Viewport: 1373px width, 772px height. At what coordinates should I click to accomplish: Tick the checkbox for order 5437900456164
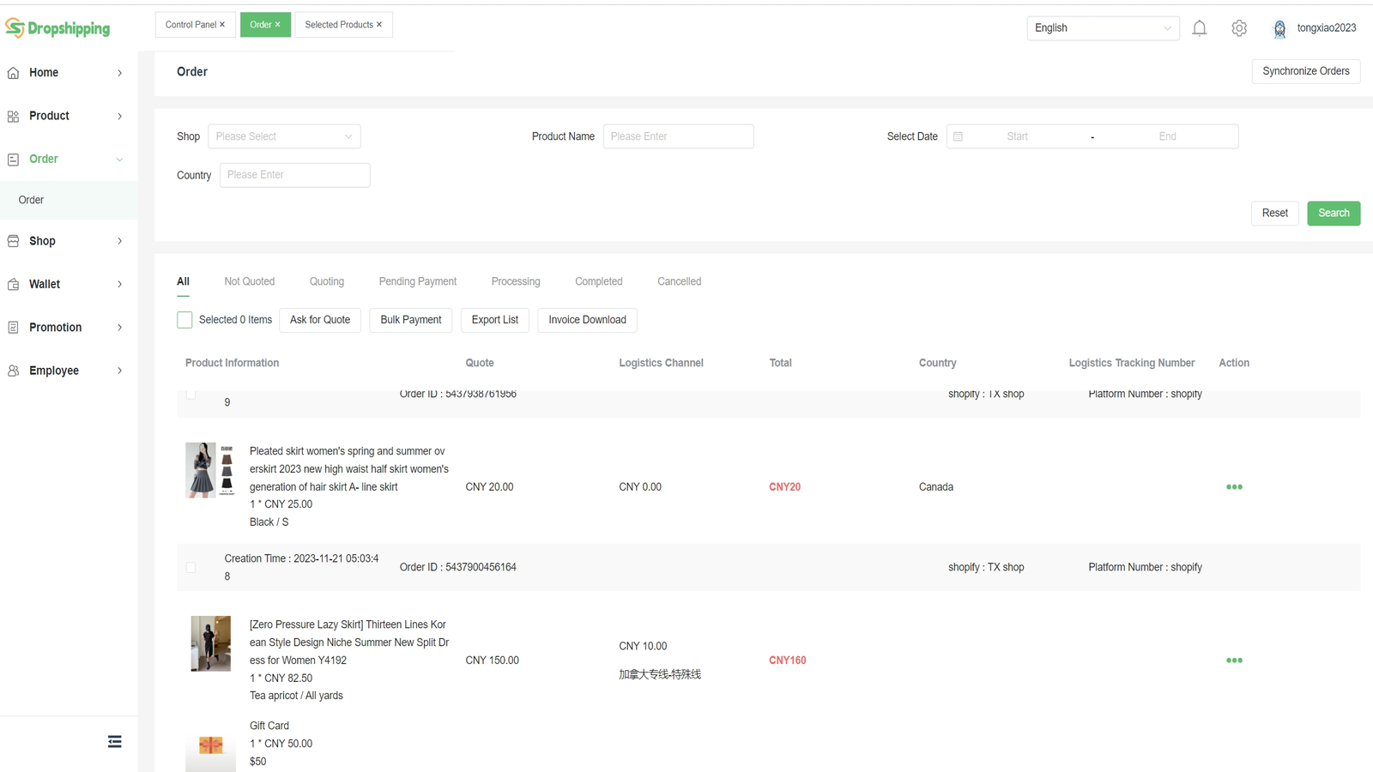(x=191, y=567)
